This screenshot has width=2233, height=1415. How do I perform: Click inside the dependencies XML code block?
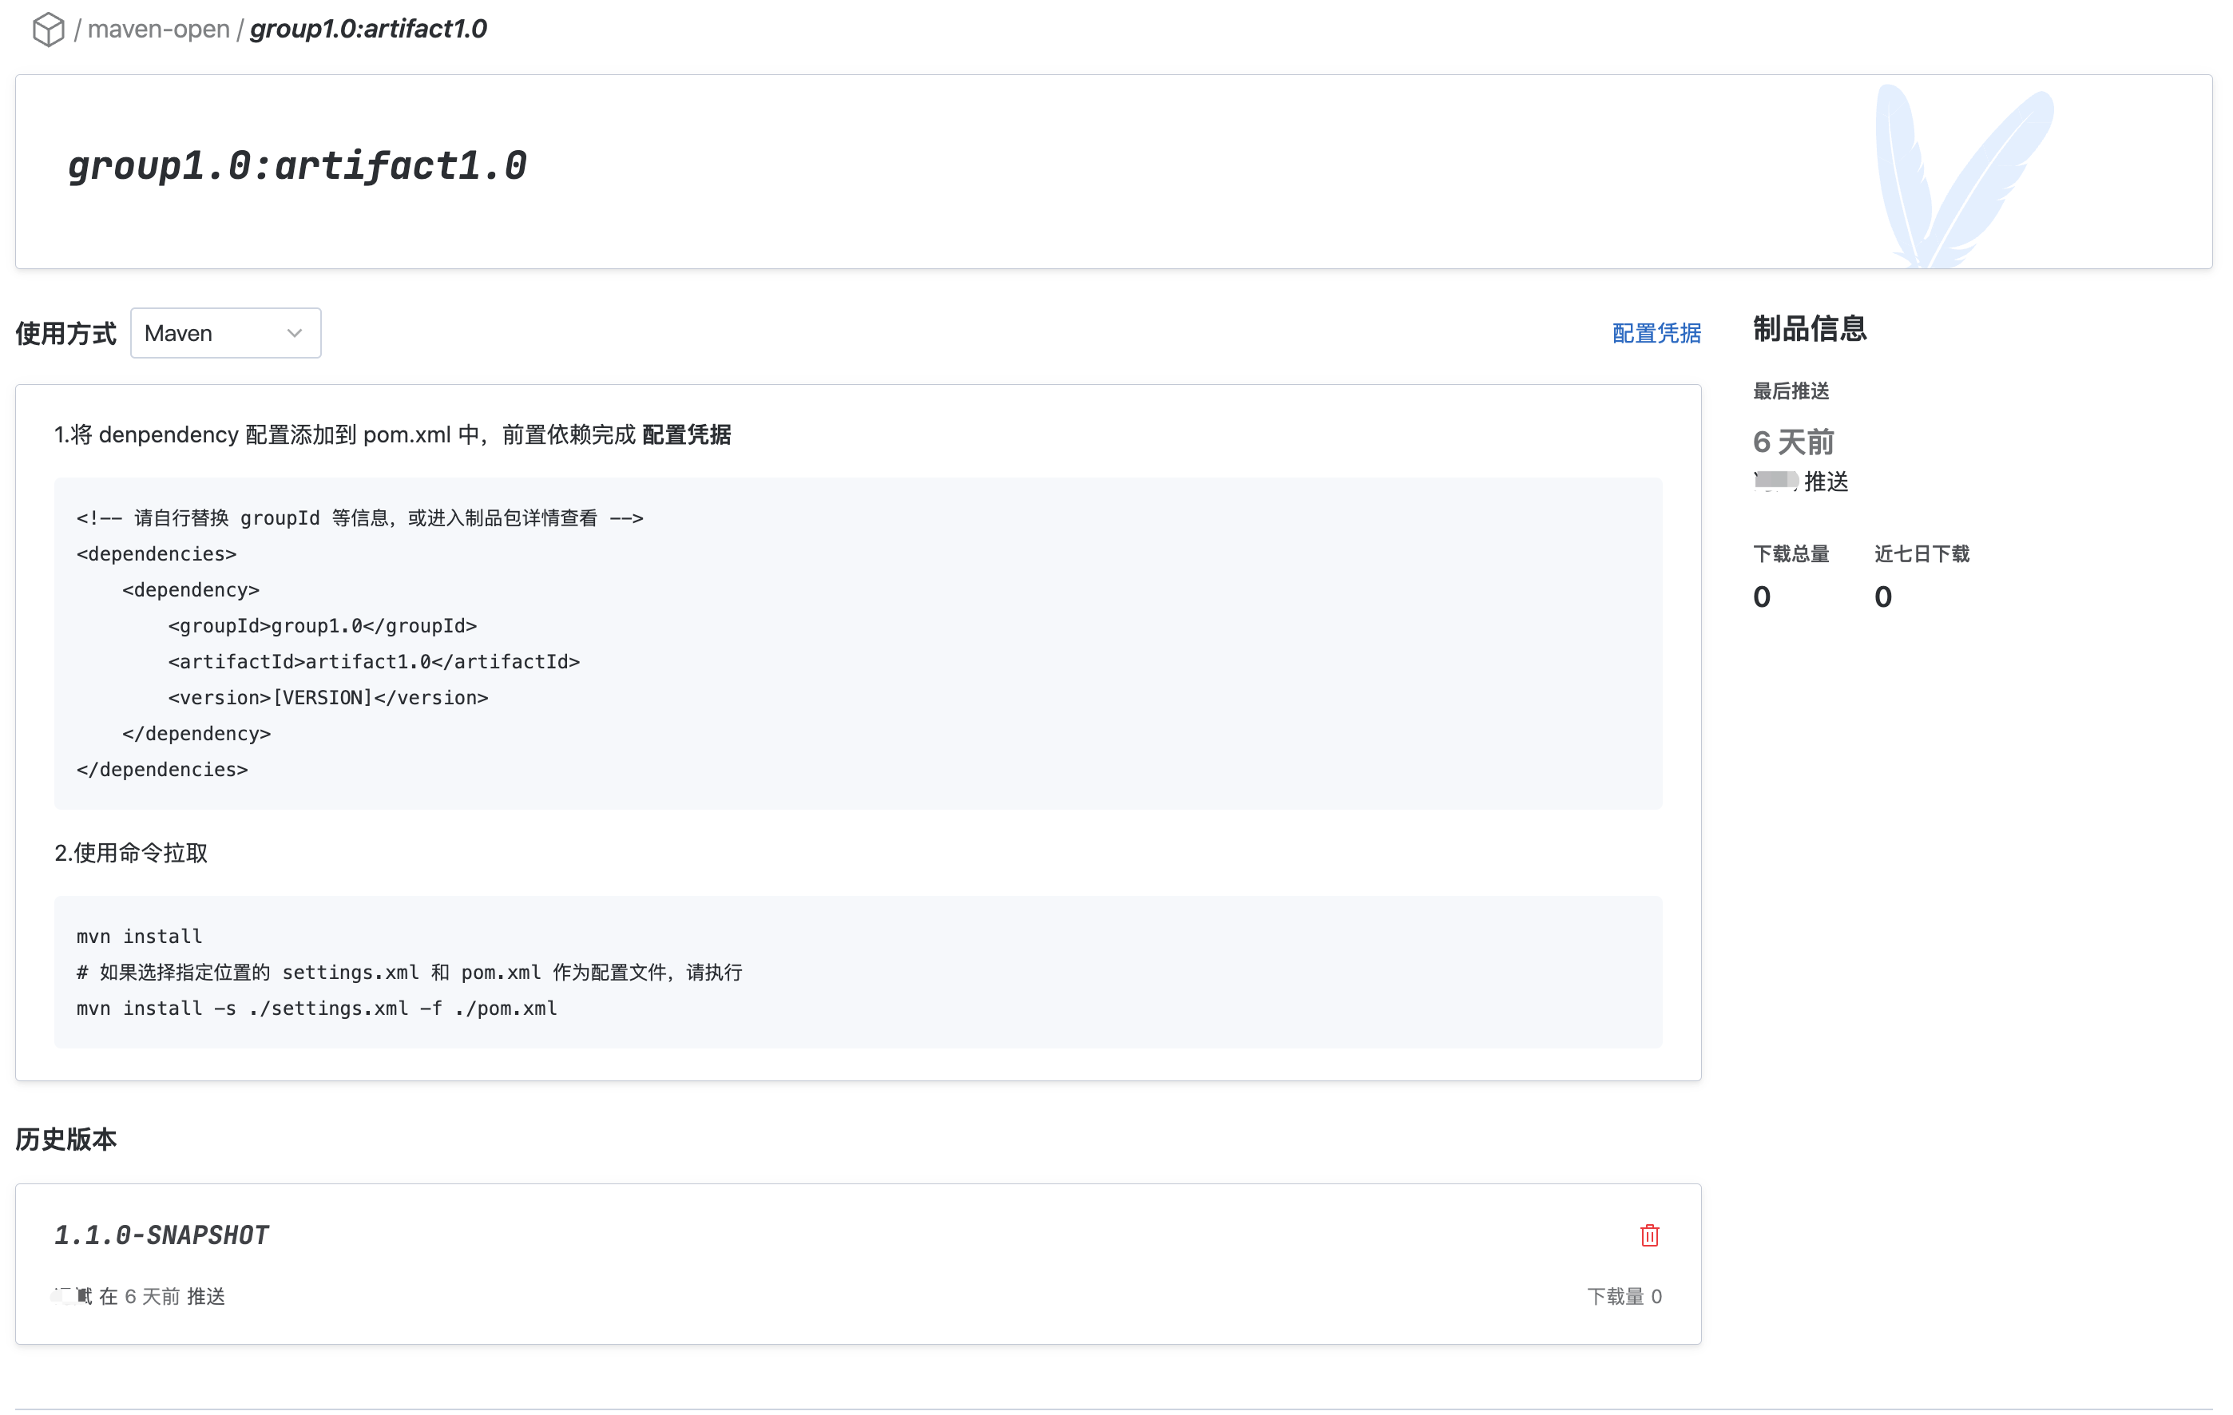[x=857, y=644]
